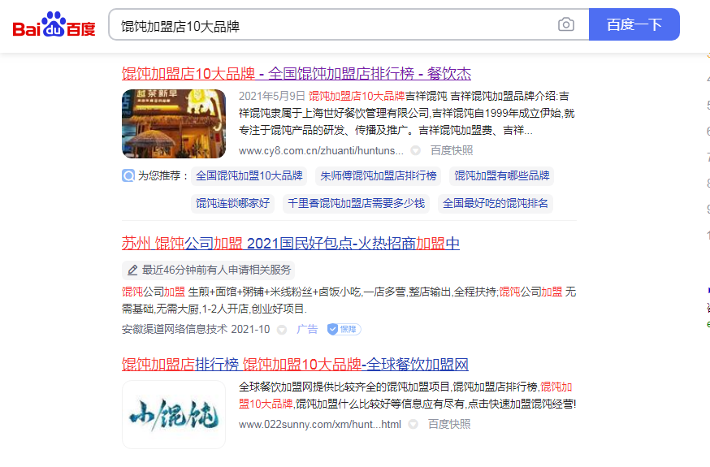Click the 百度一下 search button
This screenshot has width=710, height=467.
tap(634, 25)
